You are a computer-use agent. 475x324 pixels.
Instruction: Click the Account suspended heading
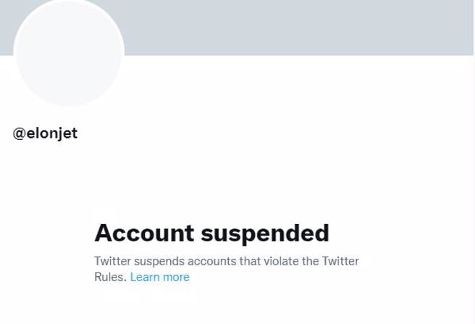(211, 233)
